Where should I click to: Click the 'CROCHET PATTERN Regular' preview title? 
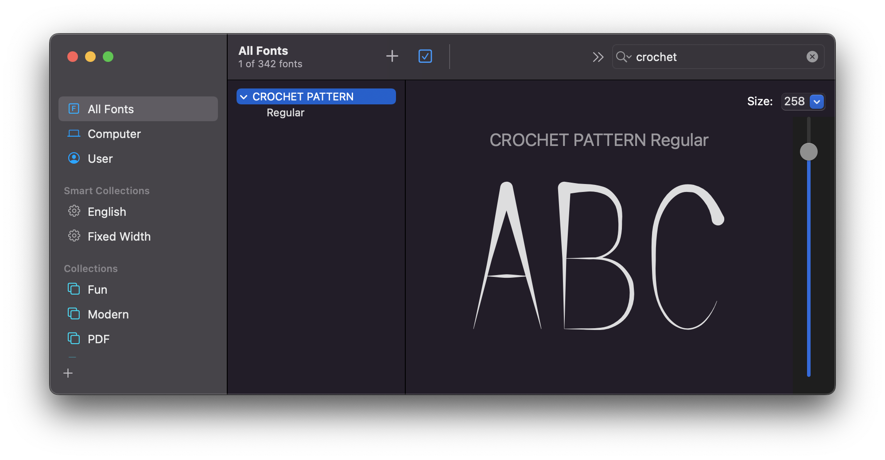coord(599,140)
